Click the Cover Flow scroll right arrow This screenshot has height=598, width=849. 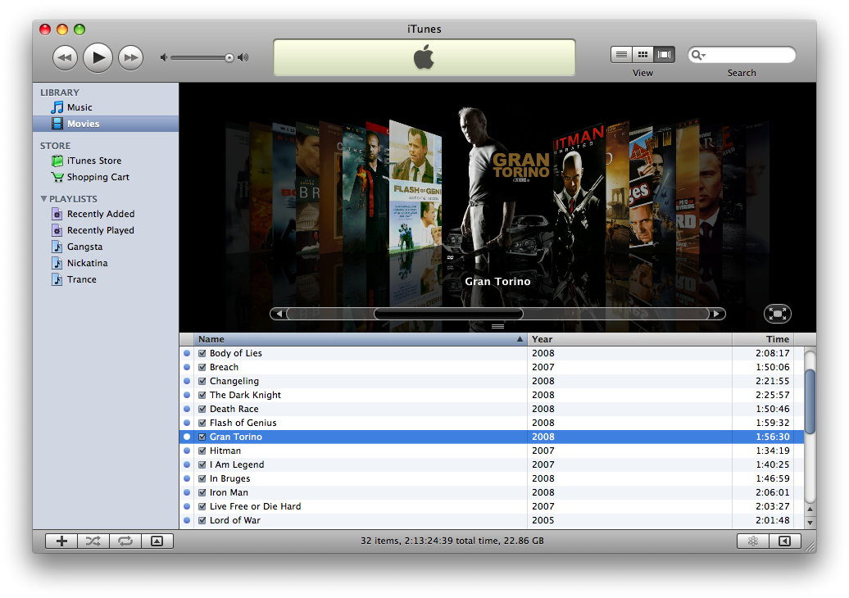(716, 314)
